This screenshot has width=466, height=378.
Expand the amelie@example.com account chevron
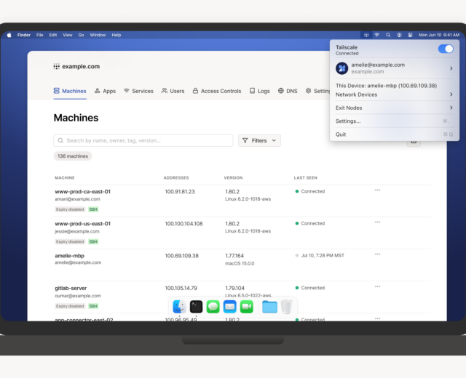coord(451,68)
